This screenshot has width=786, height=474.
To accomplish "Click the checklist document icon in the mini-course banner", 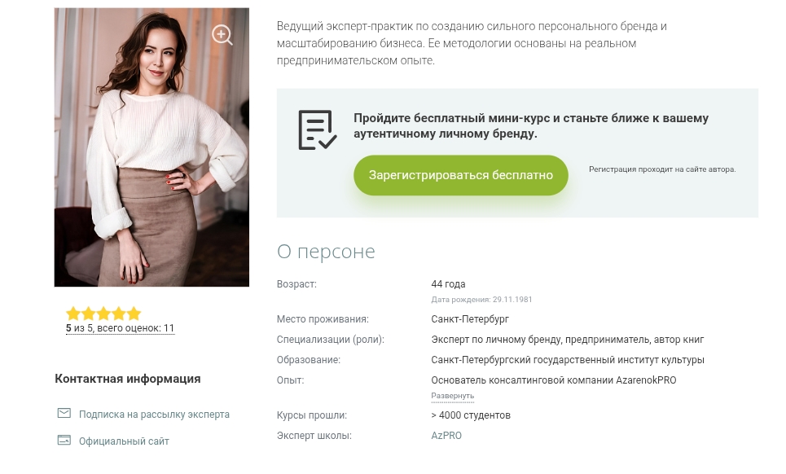I will (318, 129).
